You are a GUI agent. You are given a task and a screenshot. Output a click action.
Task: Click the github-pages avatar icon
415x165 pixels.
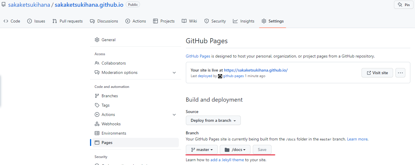pos(220,76)
